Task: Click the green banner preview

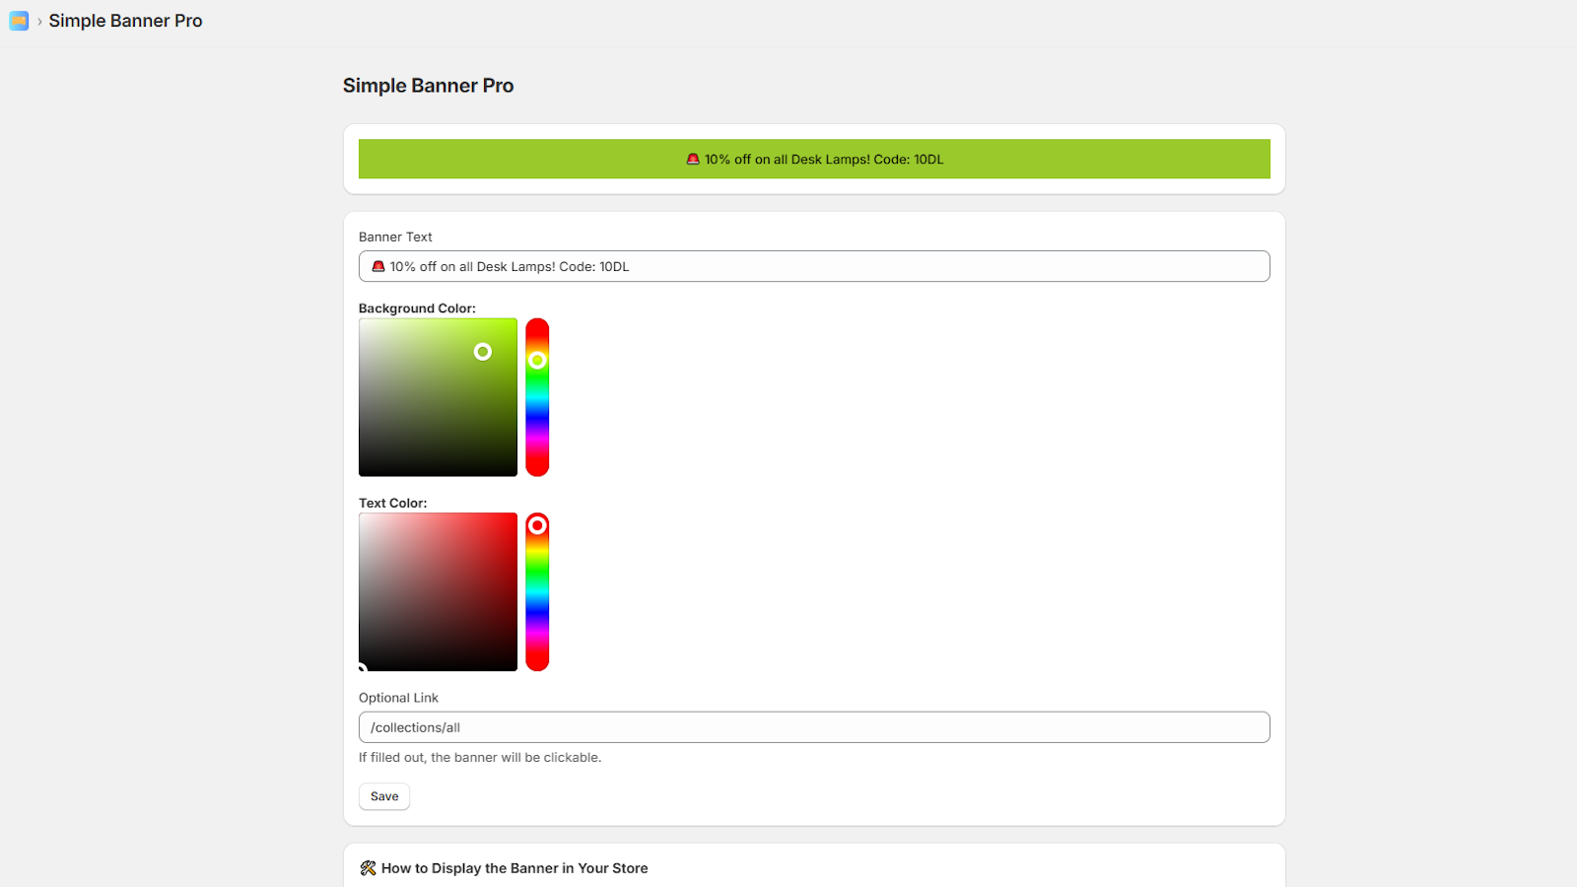Action: pyautogui.click(x=814, y=159)
